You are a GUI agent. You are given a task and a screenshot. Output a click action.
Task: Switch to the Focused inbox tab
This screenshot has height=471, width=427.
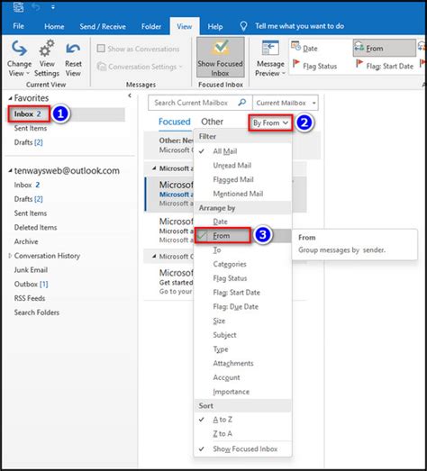tap(175, 122)
